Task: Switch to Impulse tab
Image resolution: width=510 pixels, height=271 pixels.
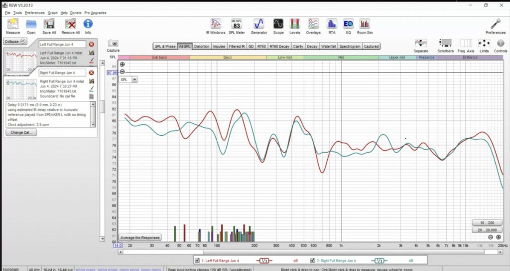Action: coord(219,46)
